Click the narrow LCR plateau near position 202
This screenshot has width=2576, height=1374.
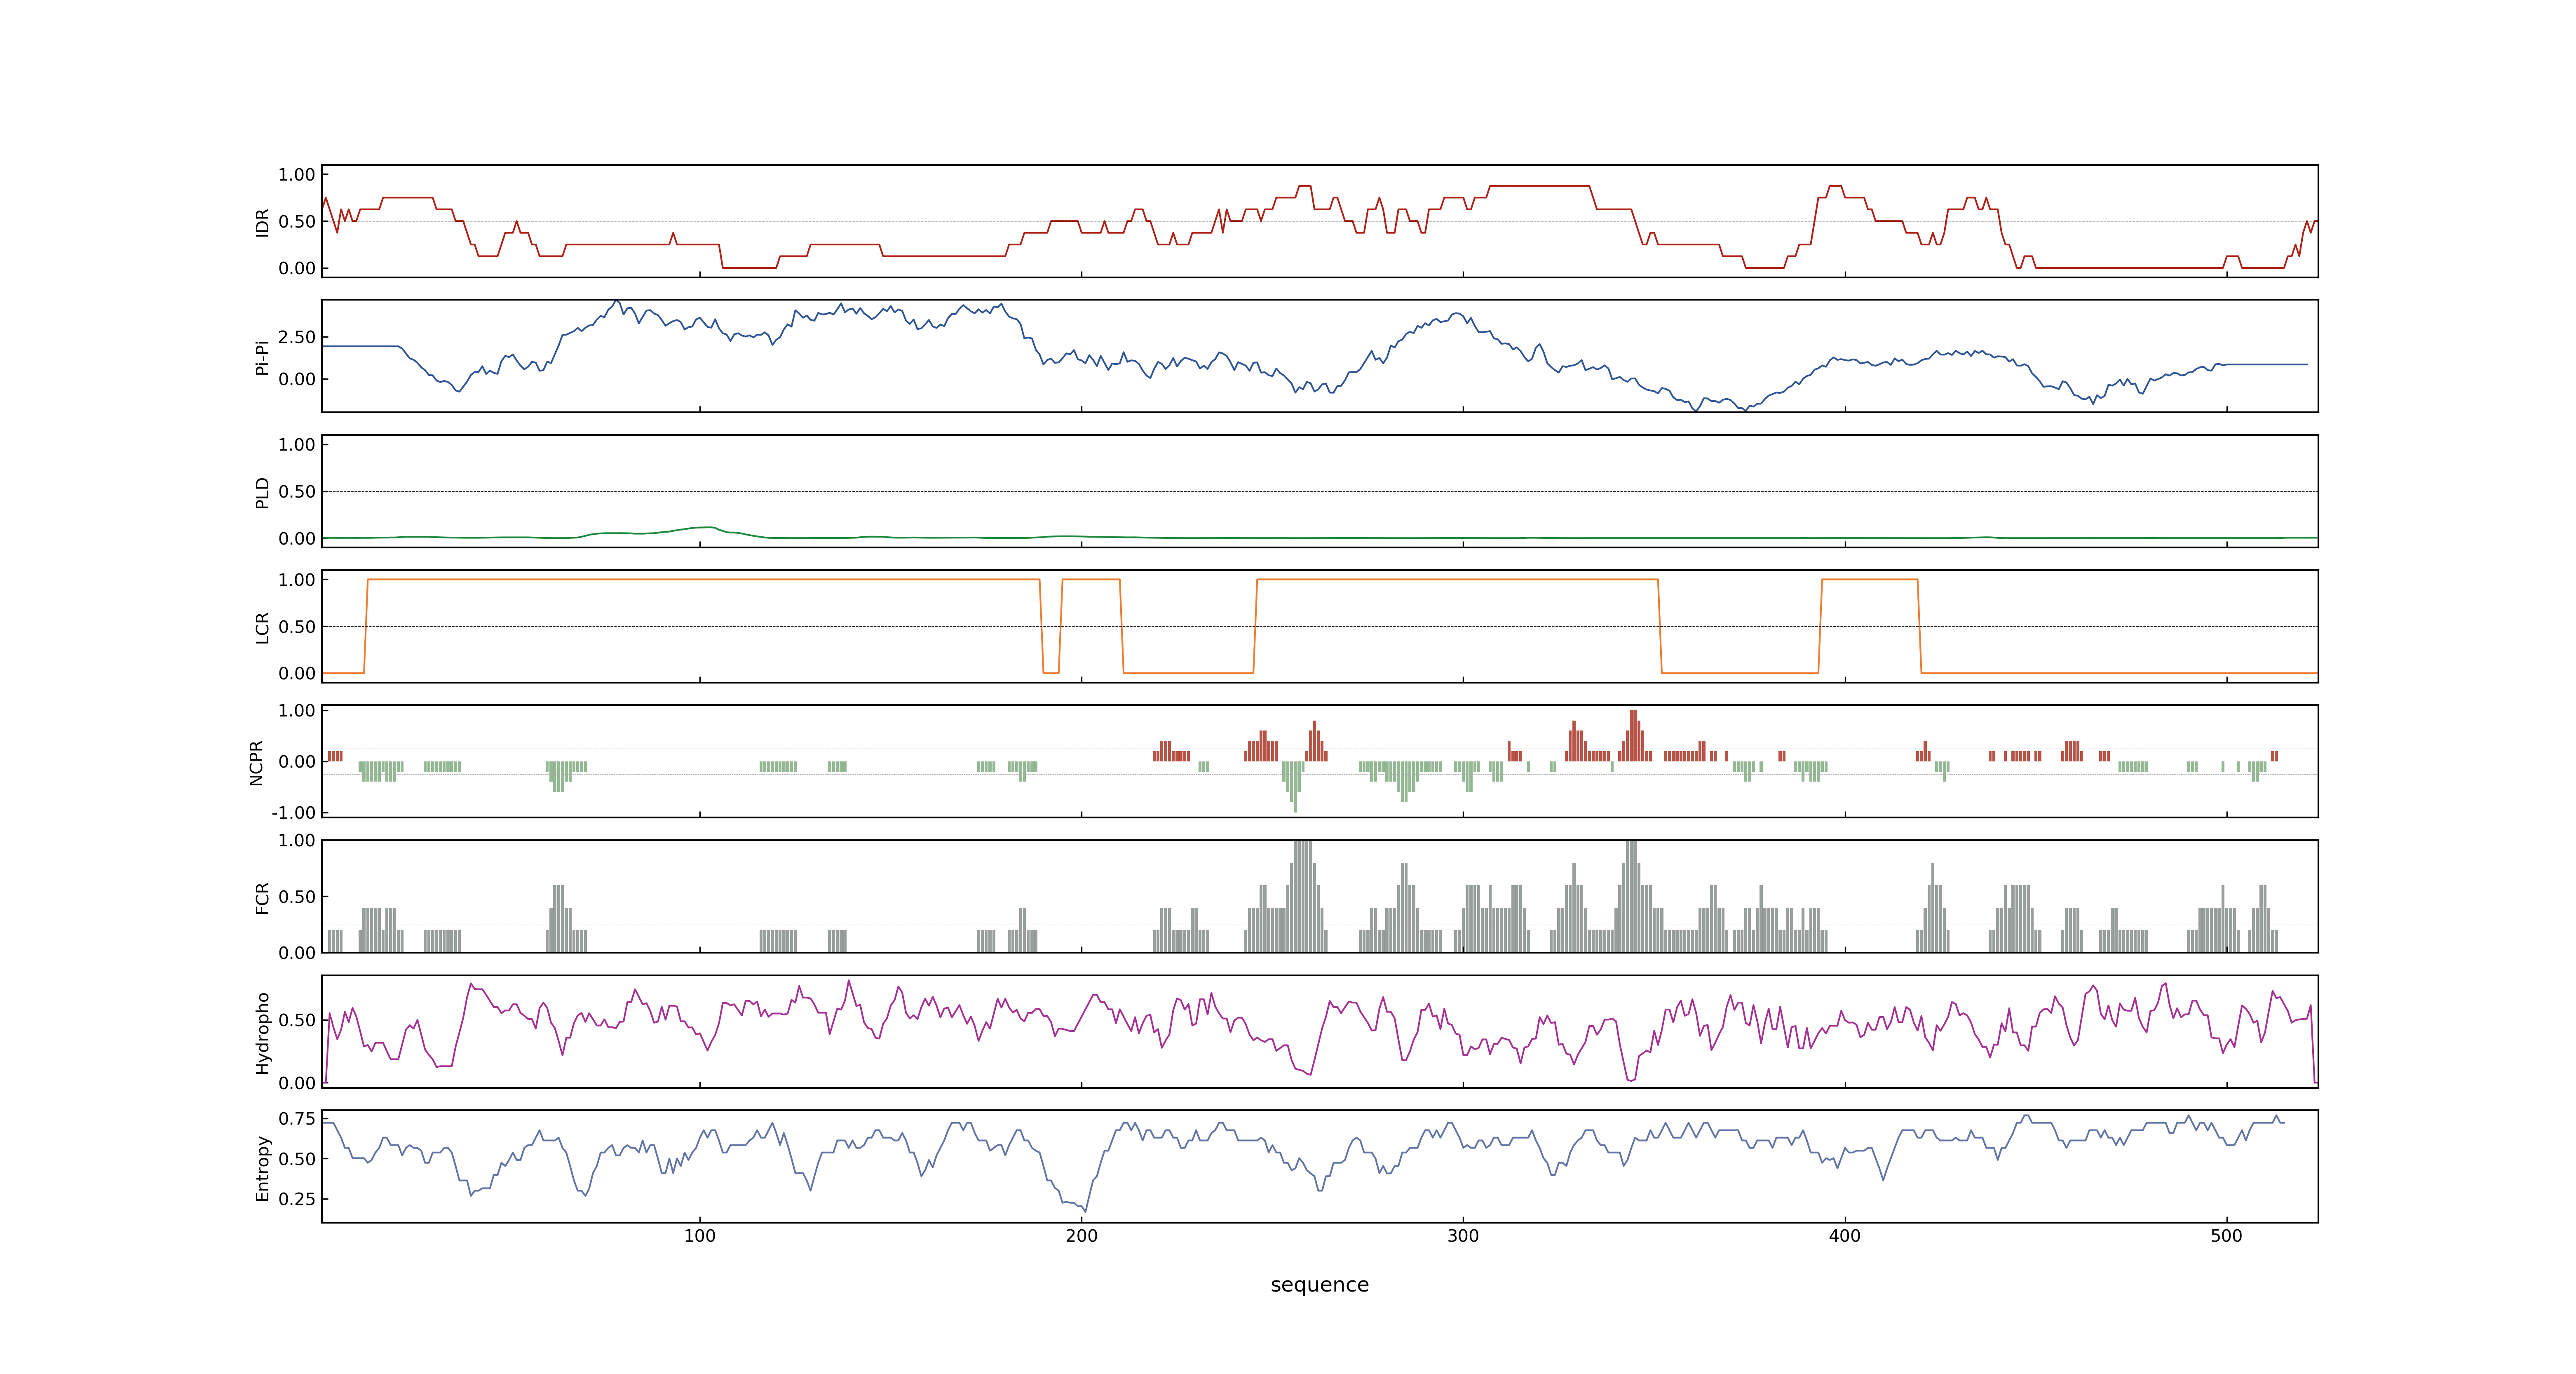1091,579
